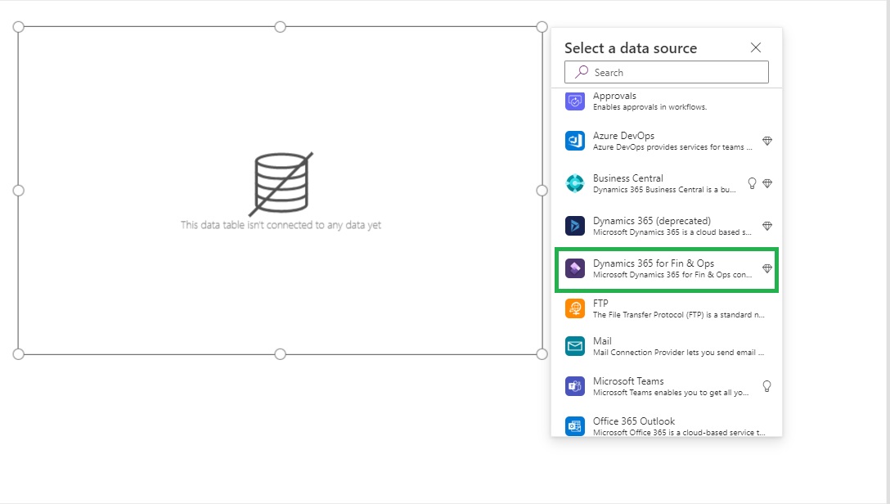Image resolution: width=890 pixels, height=504 pixels.
Task: Choose the Dynamics 365 (deprecated) icon
Action: pos(575,226)
